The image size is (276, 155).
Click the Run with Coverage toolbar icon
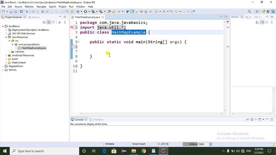pyautogui.click(x=93, y=12)
